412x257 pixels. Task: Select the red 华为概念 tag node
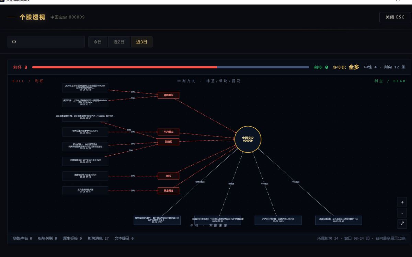[168, 132]
